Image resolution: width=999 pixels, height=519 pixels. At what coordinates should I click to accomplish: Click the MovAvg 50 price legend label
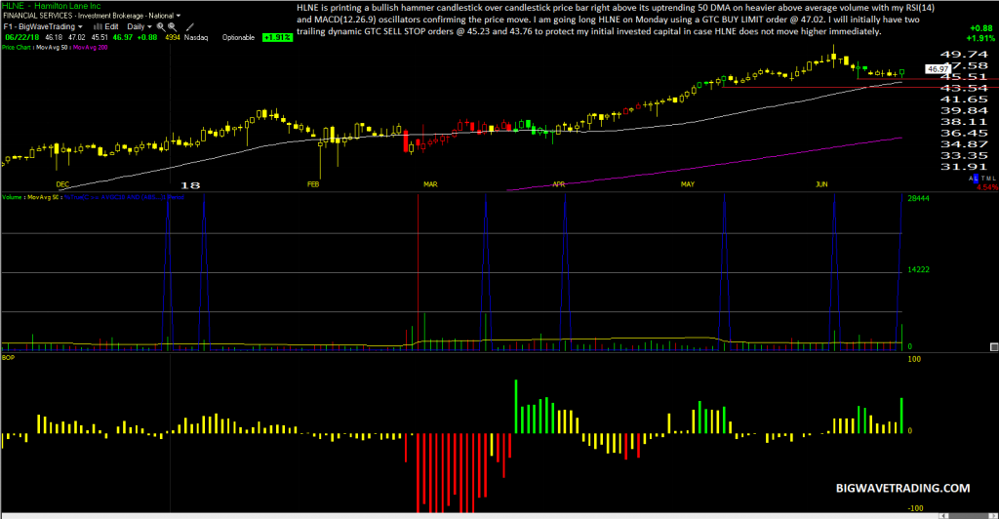(51, 47)
